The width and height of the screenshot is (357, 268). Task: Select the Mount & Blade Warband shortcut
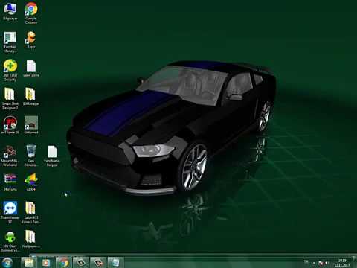pyautogui.click(x=10, y=156)
